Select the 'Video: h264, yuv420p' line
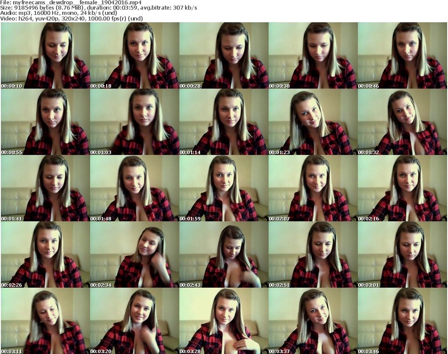 (71, 18)
